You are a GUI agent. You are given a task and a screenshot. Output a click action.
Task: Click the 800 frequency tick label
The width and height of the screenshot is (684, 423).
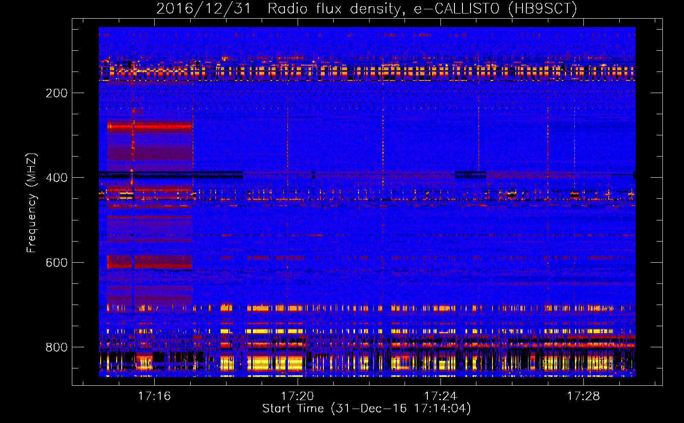pyautogui.click(x=57, y=348)
